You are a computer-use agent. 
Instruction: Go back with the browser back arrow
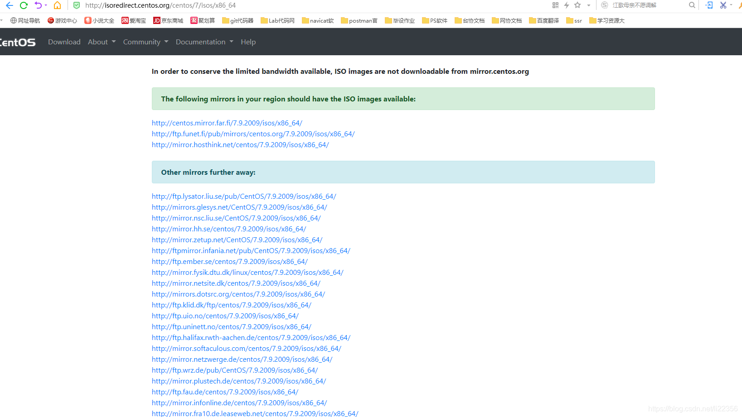coord(9,5)
